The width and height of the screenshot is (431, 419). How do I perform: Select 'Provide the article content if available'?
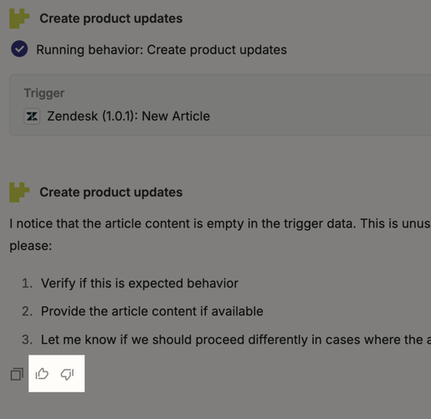click(152, 311)
